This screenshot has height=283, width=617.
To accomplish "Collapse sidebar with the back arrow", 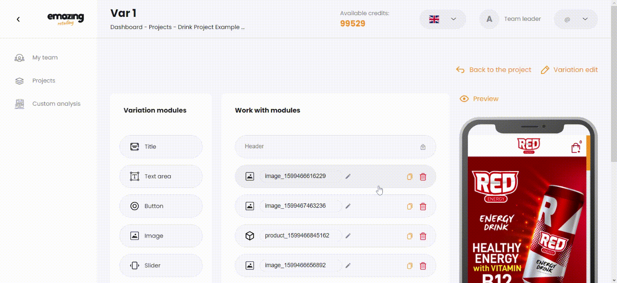I will click(18, 19).
